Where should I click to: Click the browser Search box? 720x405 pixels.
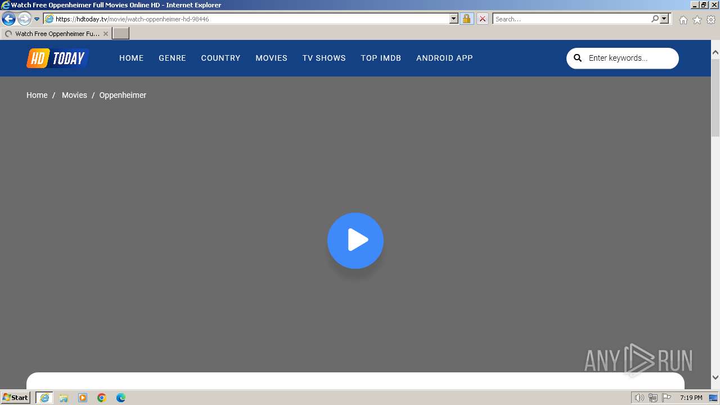pyautogui.click(x=571, y=19)
